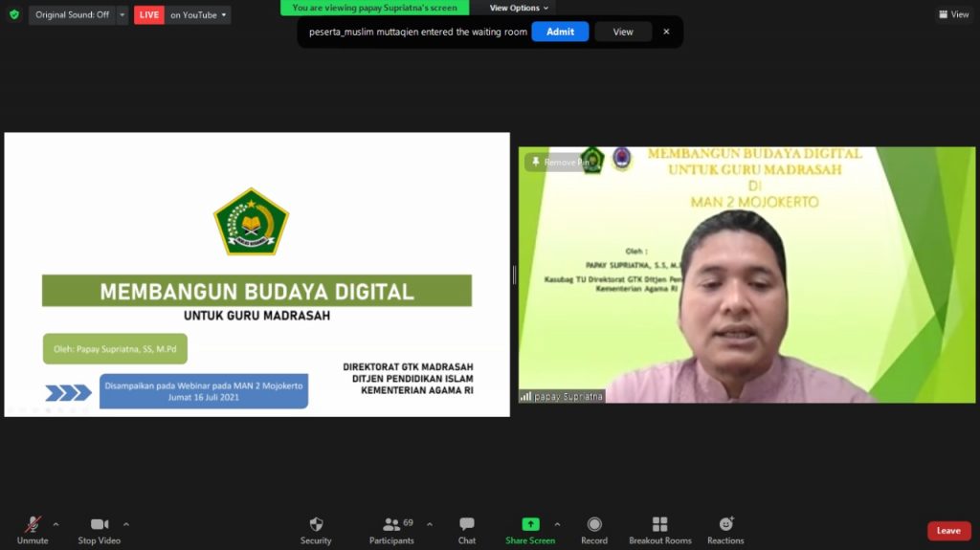
Task: Click the divider between shared screen and video
Action: (514, 275)
